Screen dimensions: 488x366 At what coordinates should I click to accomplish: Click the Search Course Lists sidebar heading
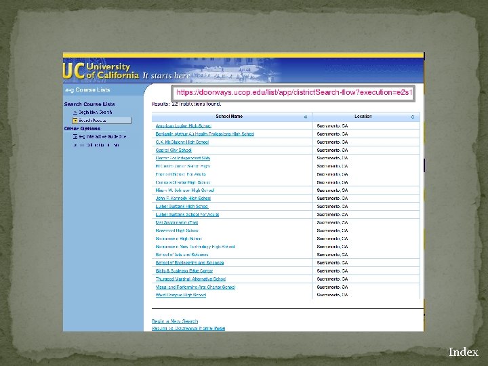89,104
